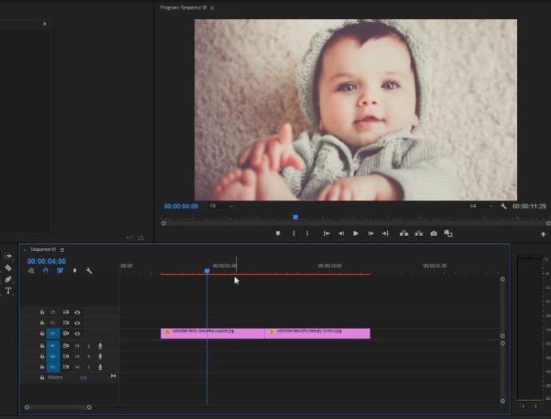
Task: Open playback resolution 1/4 dropdown
Action: (x=481, y=206)
